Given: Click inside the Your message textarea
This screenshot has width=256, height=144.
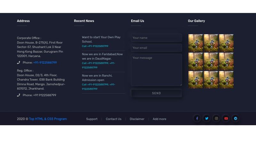Looking at the screenshot, I should coord(156,70).
